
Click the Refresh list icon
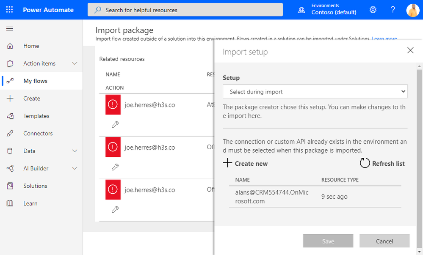(365, 163)
